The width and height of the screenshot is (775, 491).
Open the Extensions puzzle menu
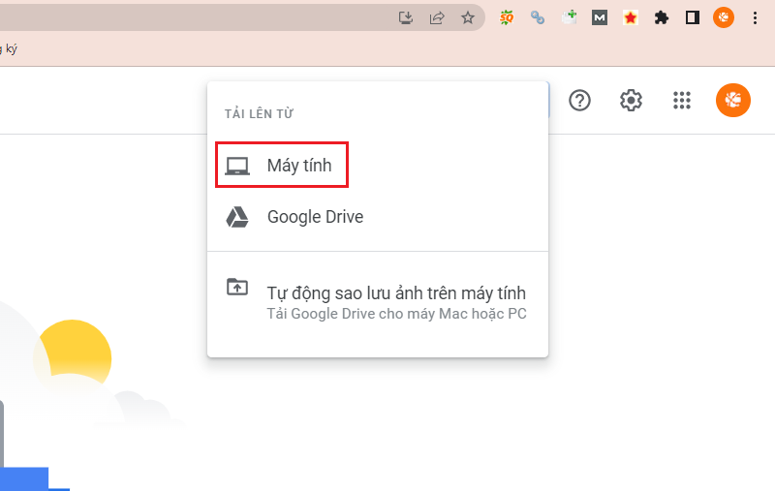click(x=662, y=18)
